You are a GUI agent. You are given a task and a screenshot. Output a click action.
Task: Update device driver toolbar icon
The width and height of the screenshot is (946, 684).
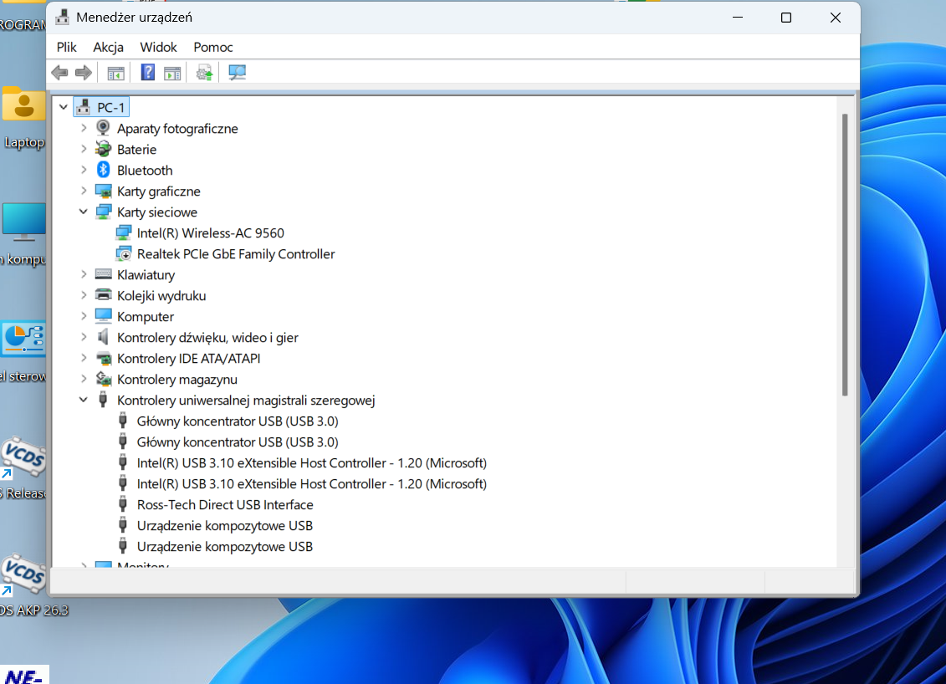[205, 73]
